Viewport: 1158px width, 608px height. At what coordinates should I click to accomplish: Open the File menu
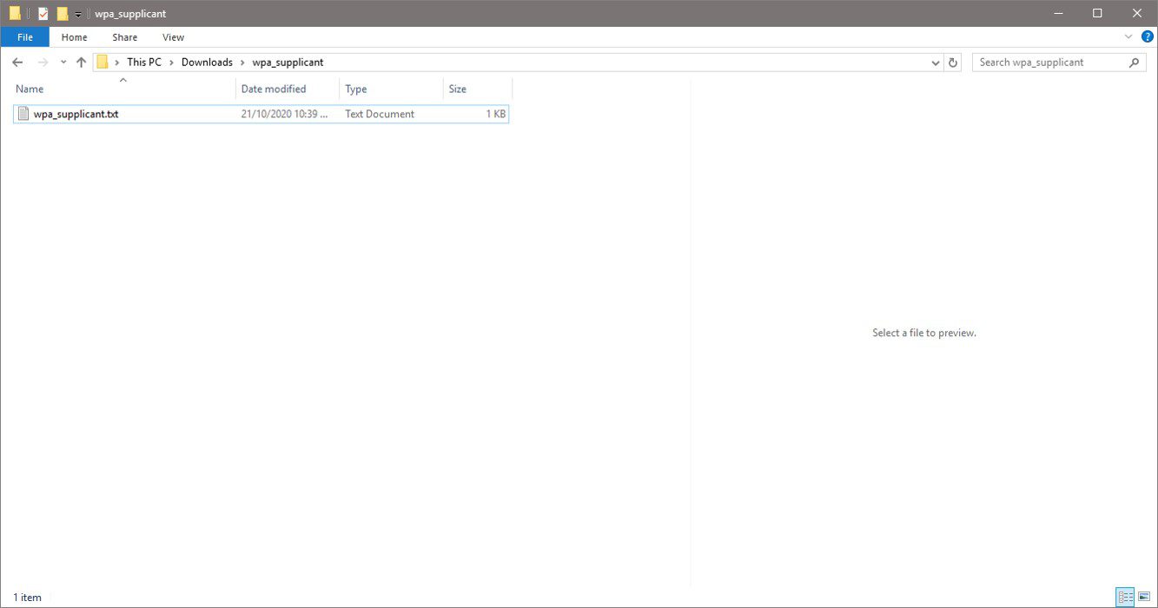[x=24, y=37]
